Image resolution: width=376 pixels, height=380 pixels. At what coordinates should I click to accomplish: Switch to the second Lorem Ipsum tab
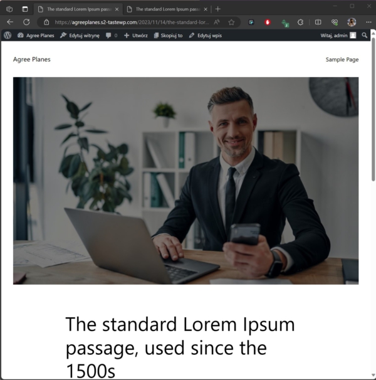(x=168, y=9)
